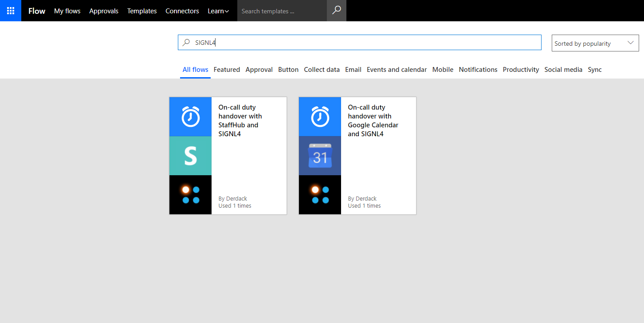Select the Sync tab

[x=595, y=70]
